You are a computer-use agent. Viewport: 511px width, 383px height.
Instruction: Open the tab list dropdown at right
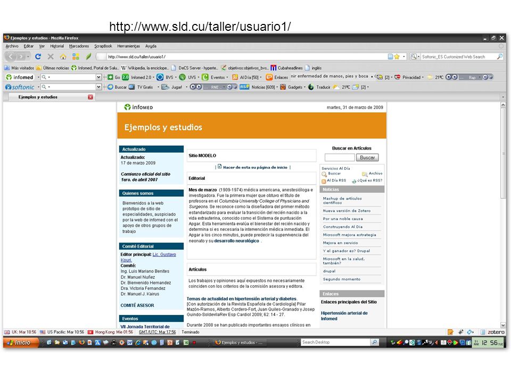tap(503, 97)
